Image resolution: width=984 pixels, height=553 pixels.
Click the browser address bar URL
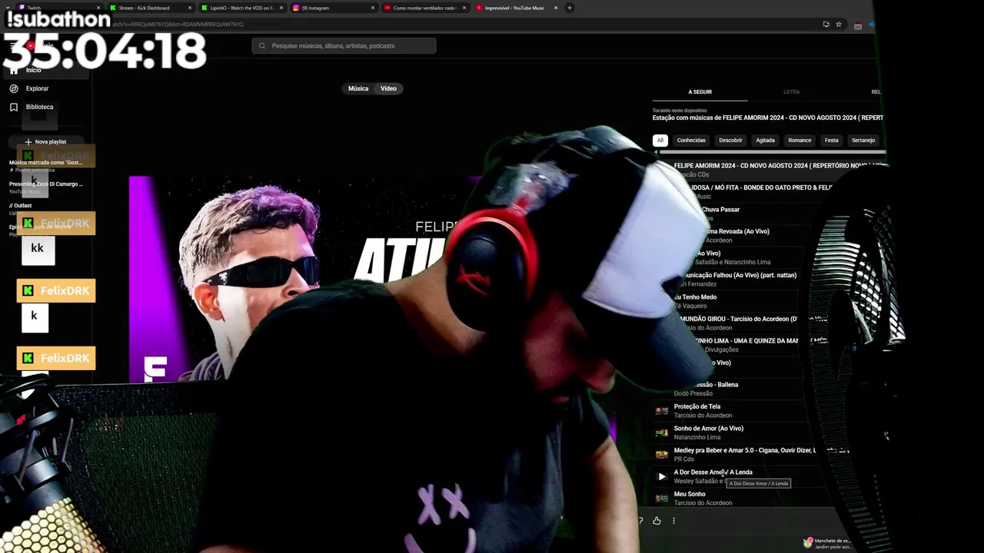pyautogui.click(x=178, y=25)
